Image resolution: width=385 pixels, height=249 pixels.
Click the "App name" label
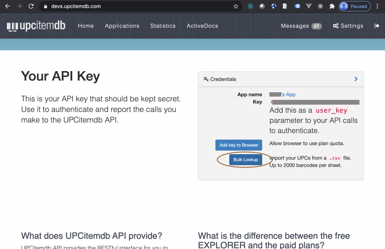(x=250, y=94)
